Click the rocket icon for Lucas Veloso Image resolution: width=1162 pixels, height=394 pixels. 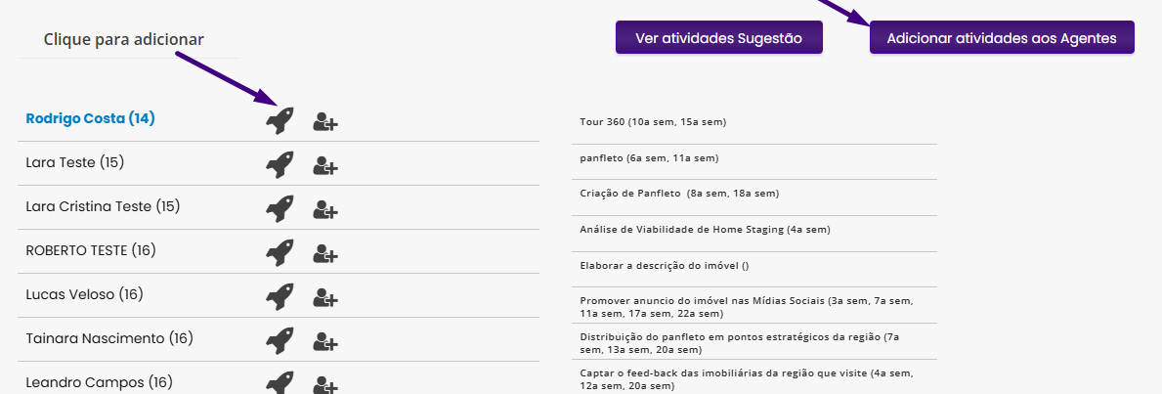tap(280, 296)
